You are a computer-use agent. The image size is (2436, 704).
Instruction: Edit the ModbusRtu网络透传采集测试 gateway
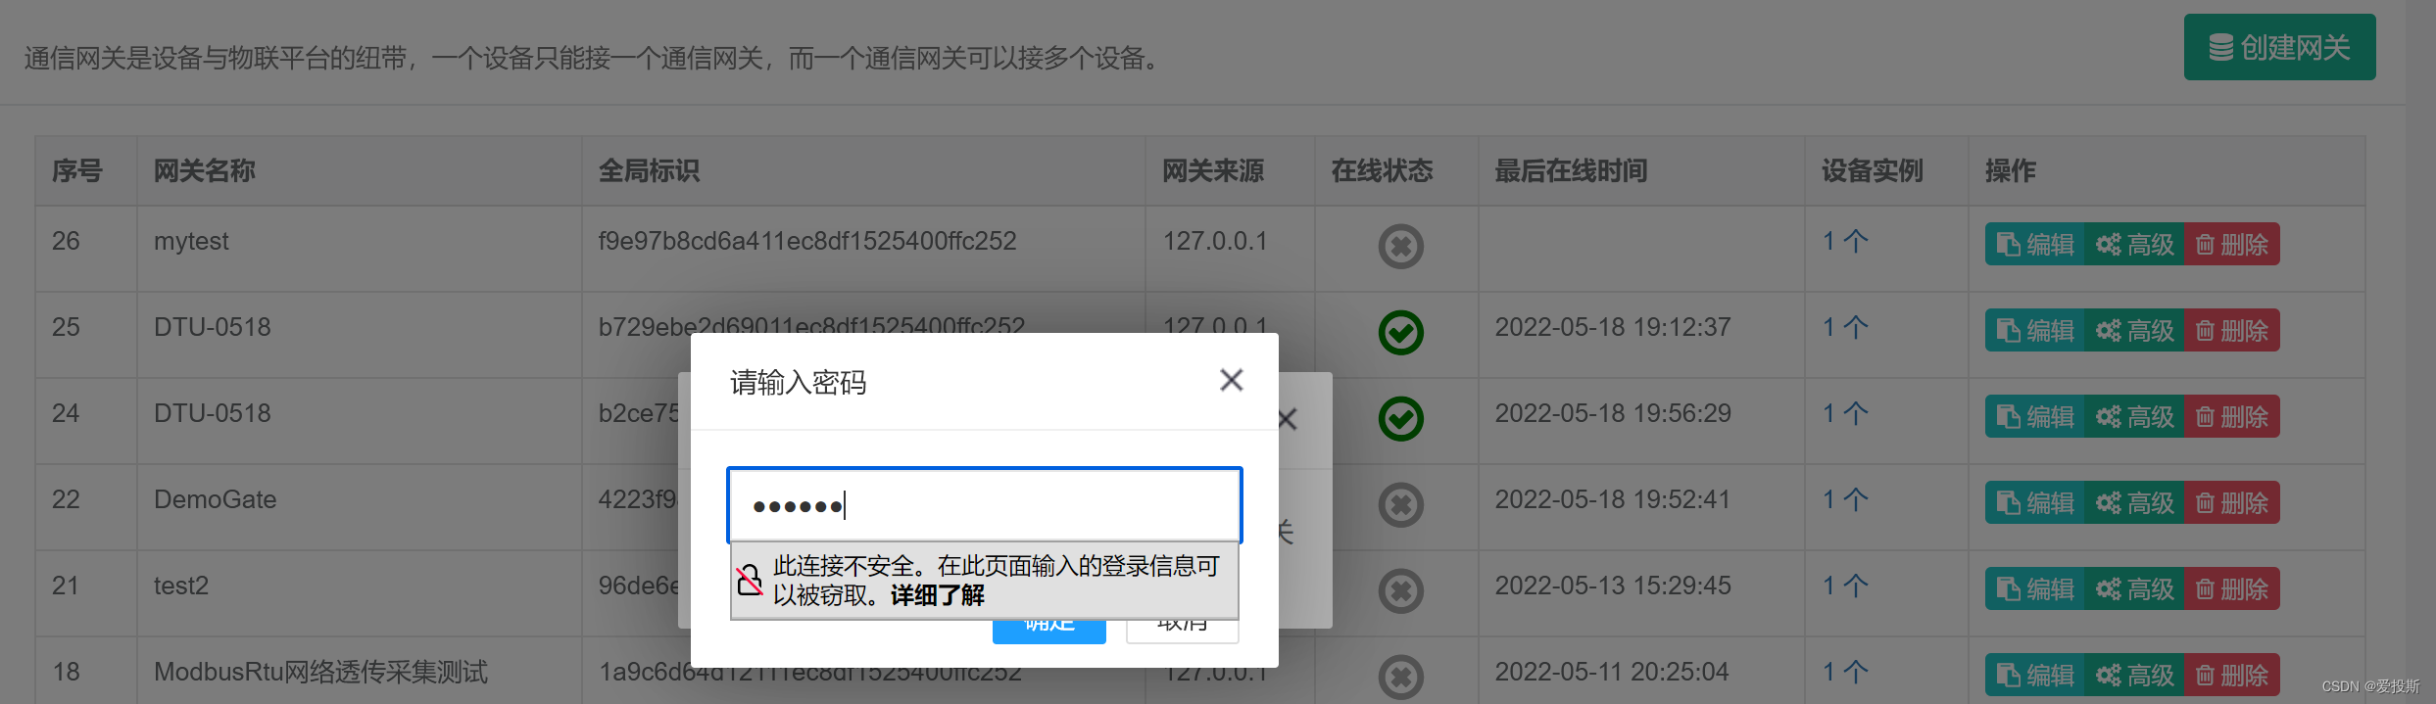click(2035, 675)
